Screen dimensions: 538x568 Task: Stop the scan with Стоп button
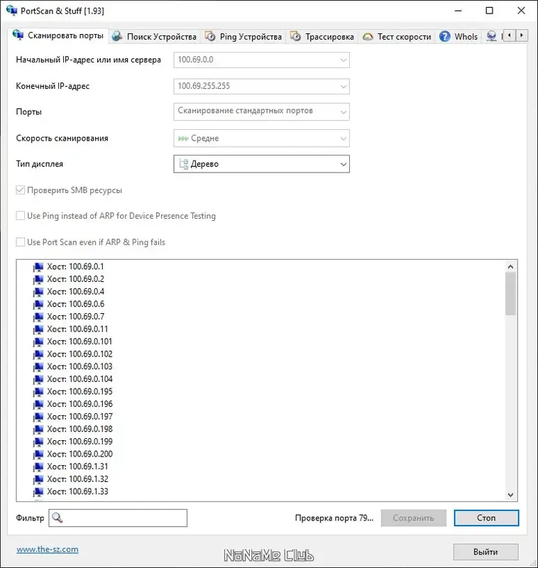pyautogui.click(x=486, y=518)
